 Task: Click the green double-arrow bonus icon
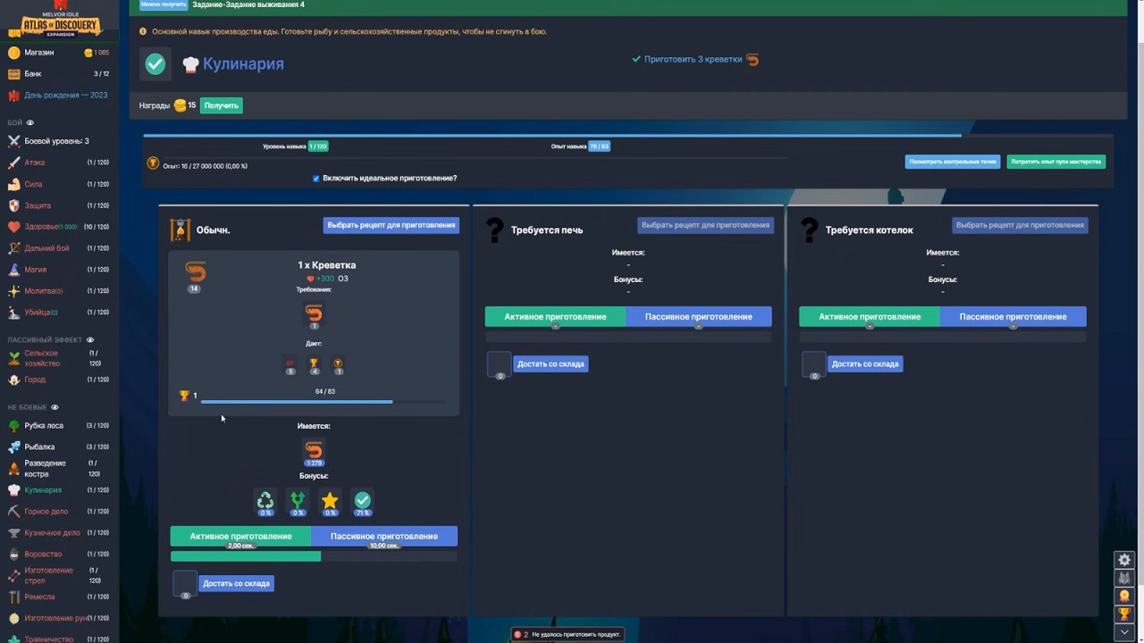(298, 501)
